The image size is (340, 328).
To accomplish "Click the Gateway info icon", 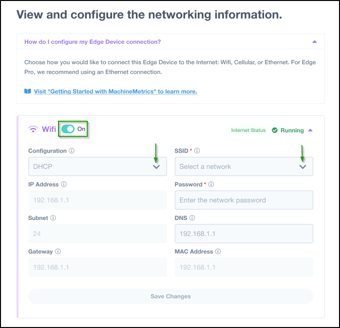I will [x=58, y=251].
